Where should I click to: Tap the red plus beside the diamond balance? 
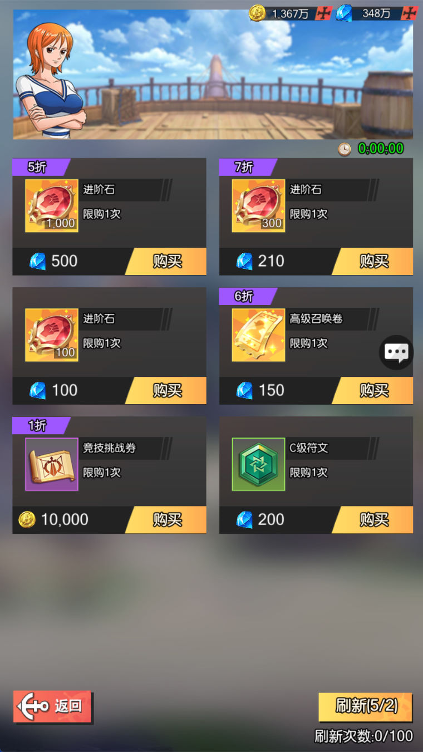(x=410, y=13)
